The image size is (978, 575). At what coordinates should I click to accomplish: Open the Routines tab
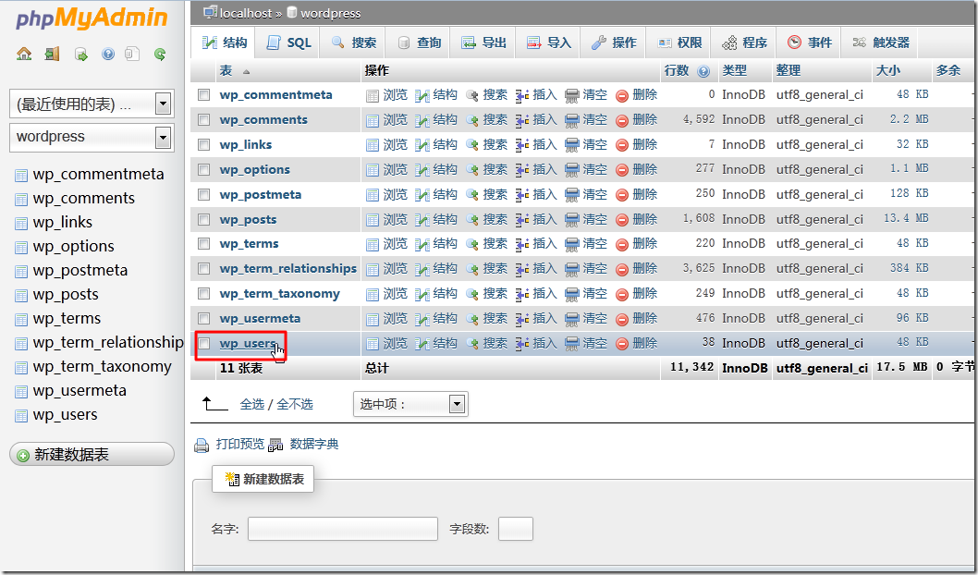744,43
